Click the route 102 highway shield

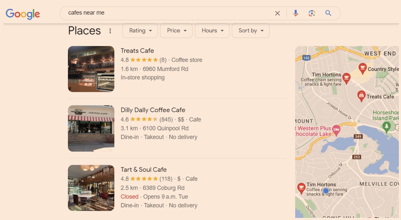[306, 58]
